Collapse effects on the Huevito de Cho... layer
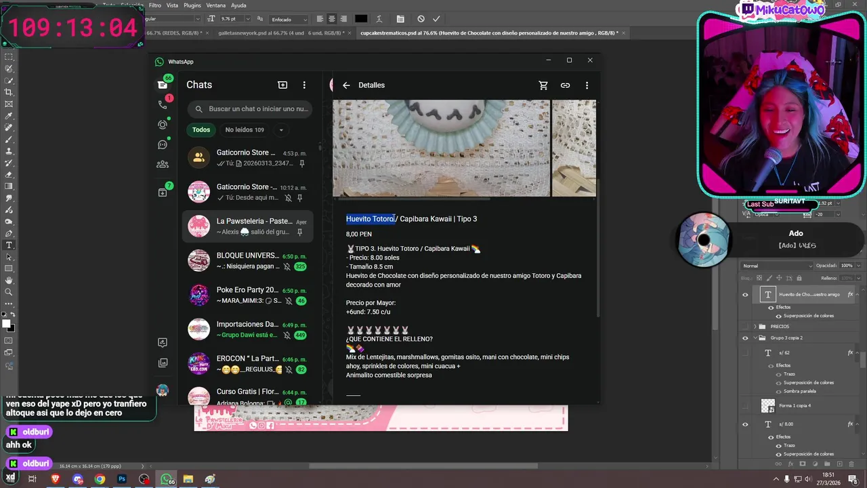 (x=856, y=294)
